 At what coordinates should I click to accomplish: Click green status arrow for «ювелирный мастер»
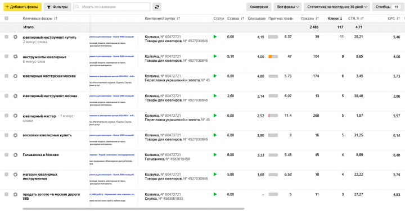(x=215, y=116)
